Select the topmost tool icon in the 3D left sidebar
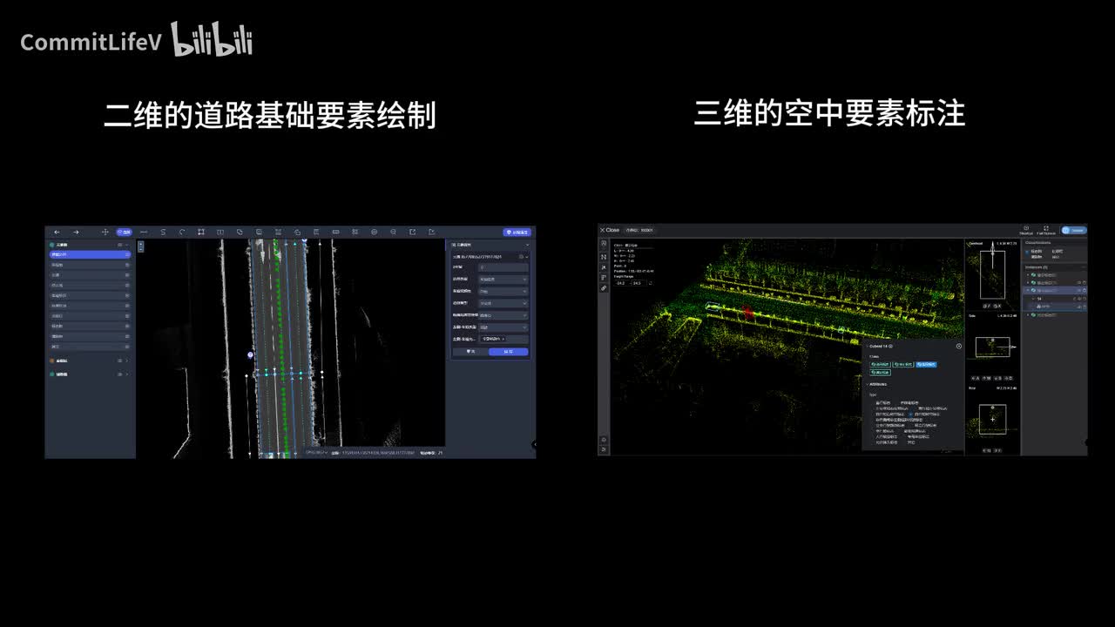 coord(604,243)
